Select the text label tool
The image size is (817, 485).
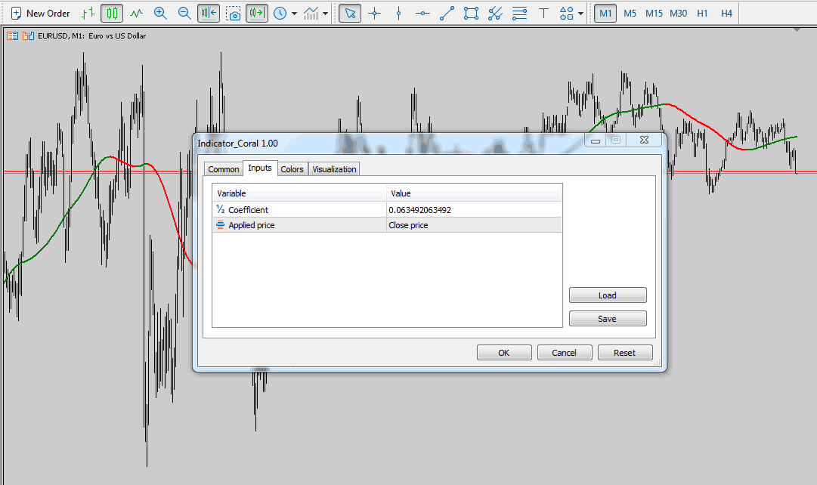click(543, 13)
